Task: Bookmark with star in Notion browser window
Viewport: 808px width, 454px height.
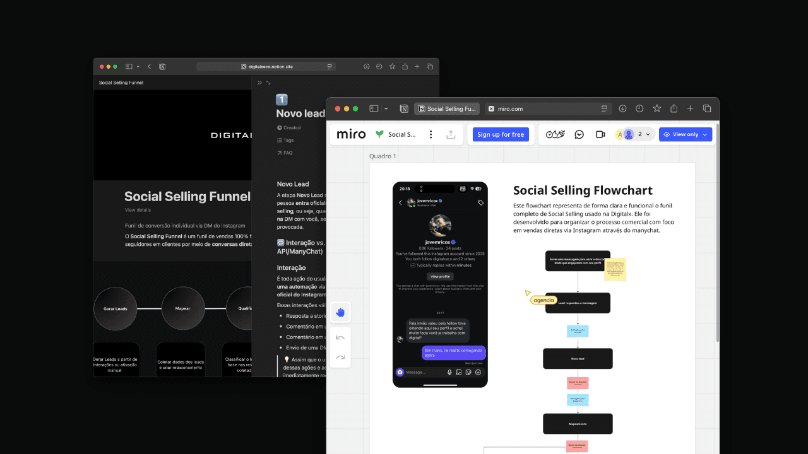Action: pyautogui.click(x=392, y=66)
